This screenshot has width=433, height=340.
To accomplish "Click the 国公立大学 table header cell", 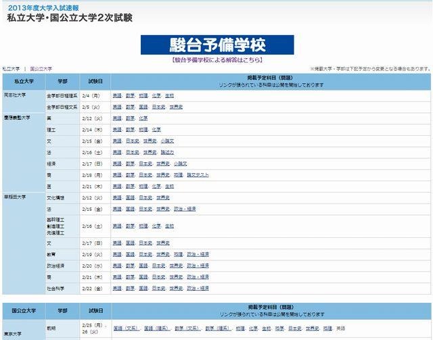I will [x=24, y=311].
